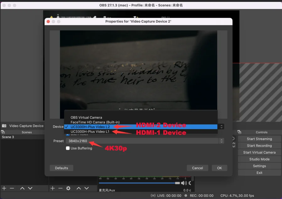Mute the 麦克风/Aux speaker icon

click(x=184, y=183)
